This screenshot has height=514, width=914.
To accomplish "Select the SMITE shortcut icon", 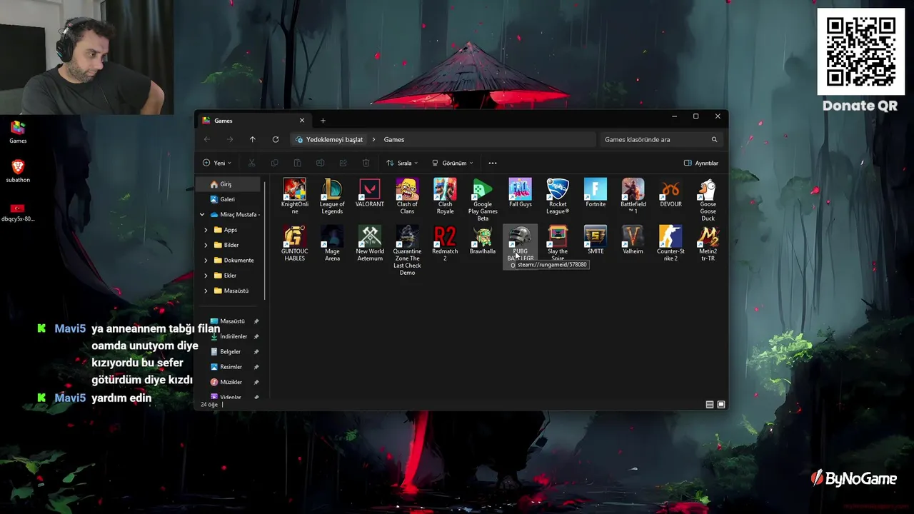I will [596, 240].
